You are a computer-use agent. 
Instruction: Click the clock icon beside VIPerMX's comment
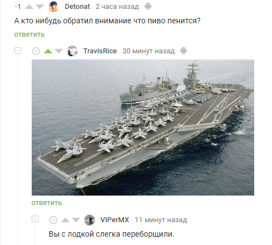tap(53, 220)
